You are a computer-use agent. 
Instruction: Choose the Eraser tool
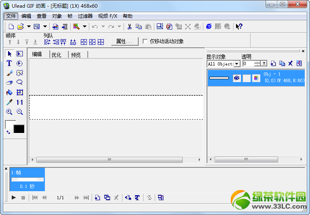coord(9,82)
